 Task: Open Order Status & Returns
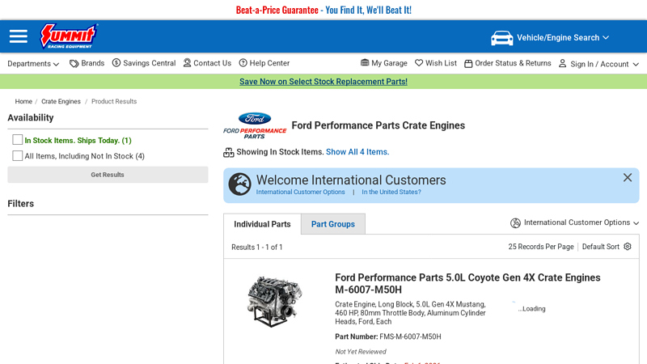513,63
